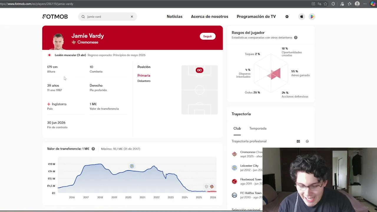377x212 pixels.
Task: Open browser favorites list icon
Action: pos(350,4)
